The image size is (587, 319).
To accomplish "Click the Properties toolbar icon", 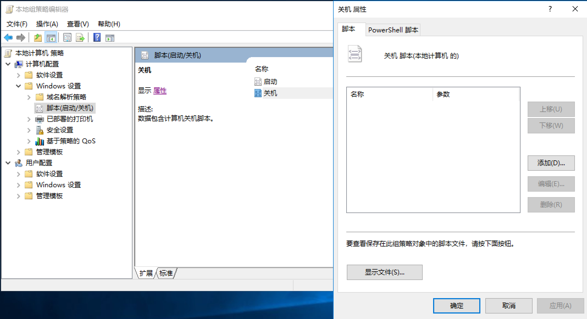I will [x=67, y=38].
